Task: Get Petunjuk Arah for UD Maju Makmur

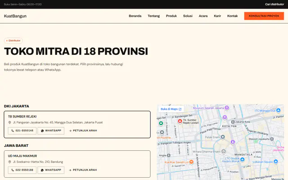Action: tap(83, 170)
